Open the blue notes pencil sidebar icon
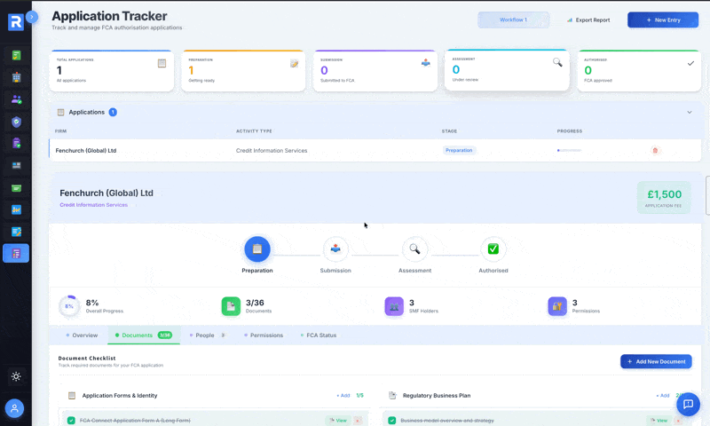 pos(16,232)
